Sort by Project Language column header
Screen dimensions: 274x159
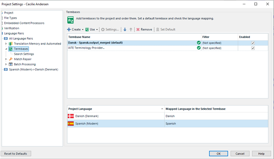click(116, 109)
